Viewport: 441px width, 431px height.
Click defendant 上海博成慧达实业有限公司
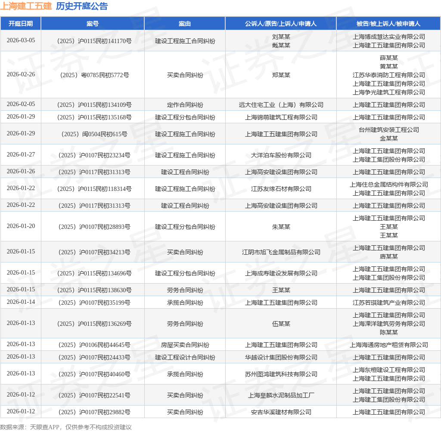tap(389, 37)
